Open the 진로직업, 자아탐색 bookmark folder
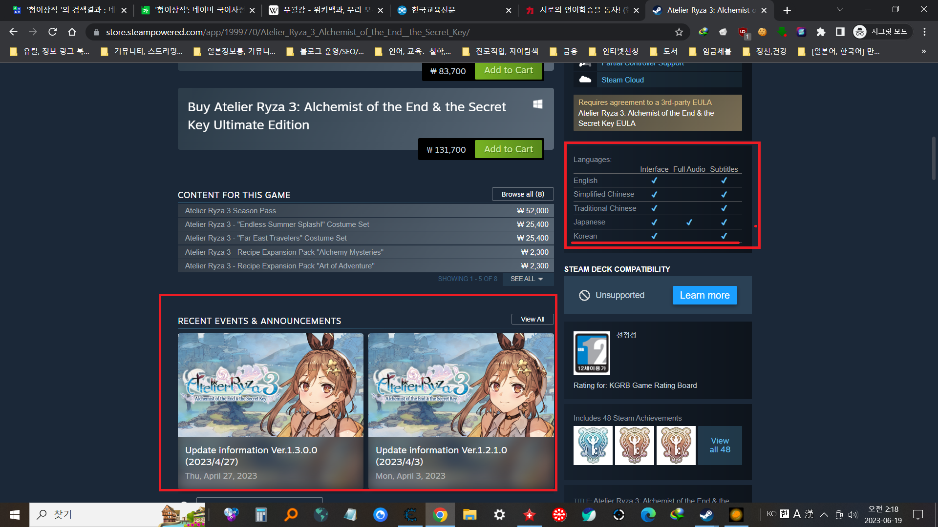Viewport: 938px width, 527px height. [x=500, y=51]
